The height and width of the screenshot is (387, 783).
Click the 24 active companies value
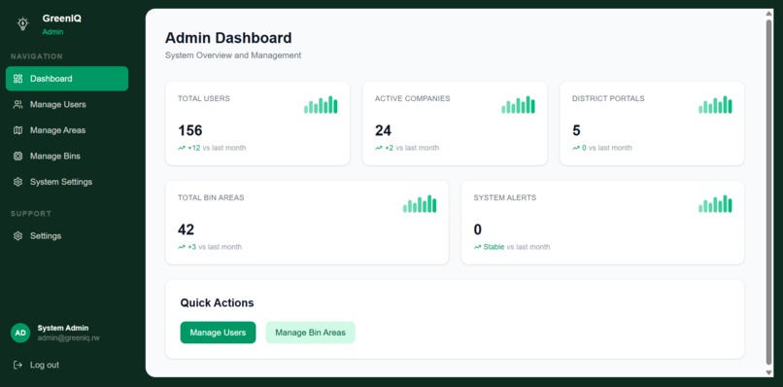(383, 130)
